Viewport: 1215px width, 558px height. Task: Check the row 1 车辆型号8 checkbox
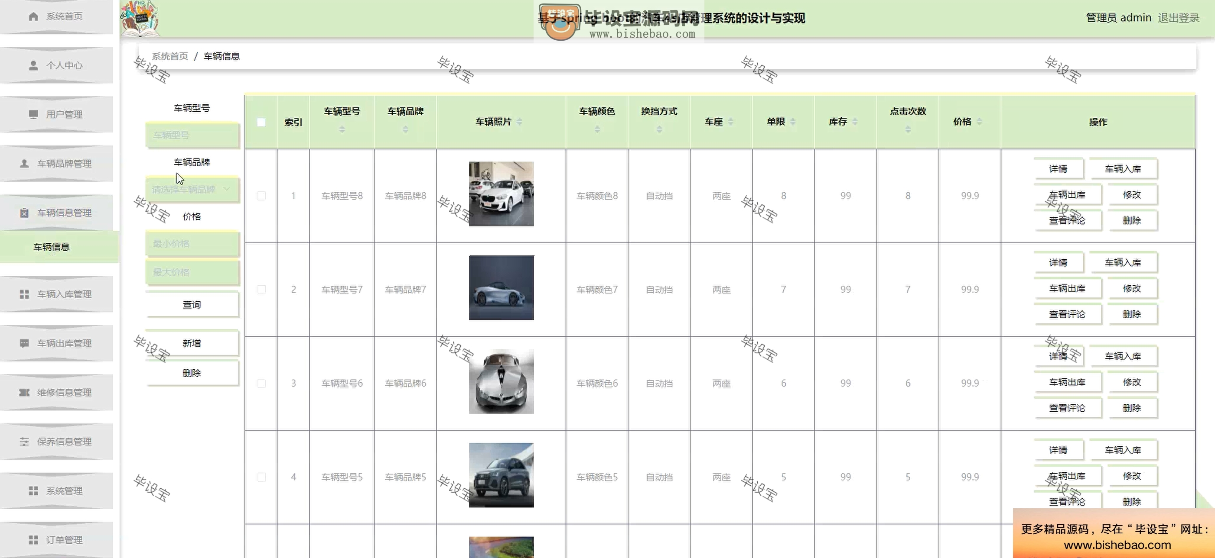click(261, 196)
